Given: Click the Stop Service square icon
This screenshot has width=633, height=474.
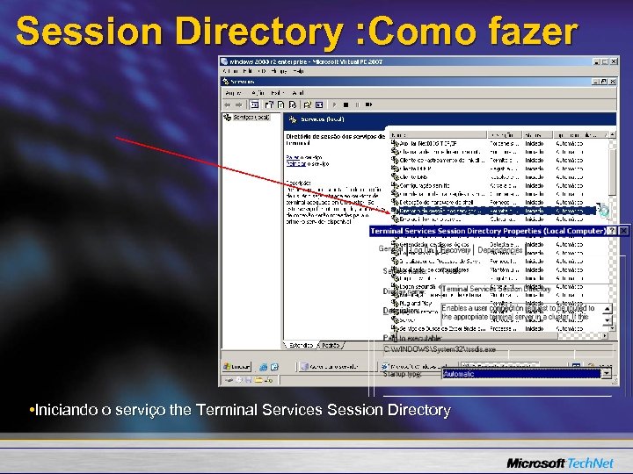Looking at the screenshot, I should tap(346, 104).
